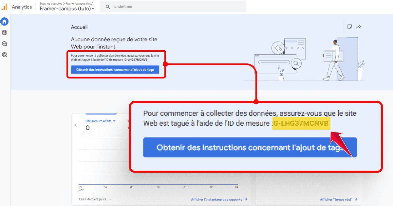The image size is (393, 206).
Task: Click the Obtenir des instructions button
Action: pyautogui.click(x=115, y=70)
